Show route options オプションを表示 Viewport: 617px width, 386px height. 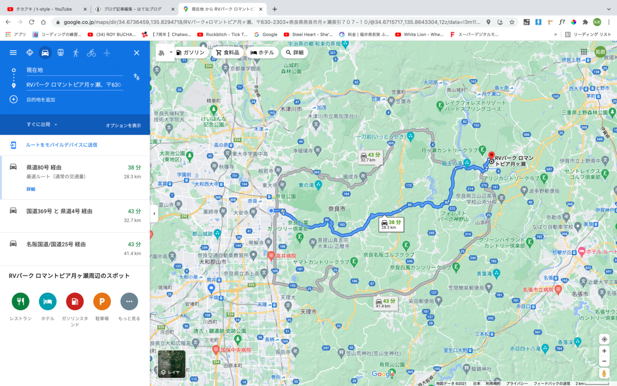click(x=123, y=125)
